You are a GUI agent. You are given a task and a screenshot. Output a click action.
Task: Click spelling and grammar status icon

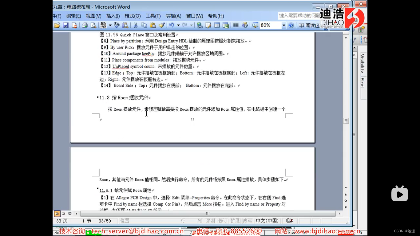[x=290, y=221]
